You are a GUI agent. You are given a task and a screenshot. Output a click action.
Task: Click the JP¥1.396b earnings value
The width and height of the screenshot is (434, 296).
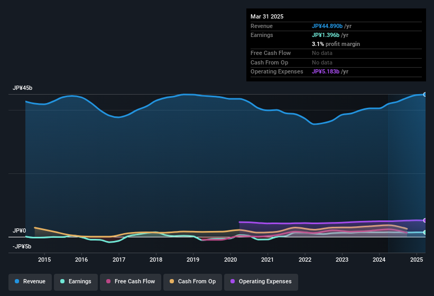pos(326,35)
